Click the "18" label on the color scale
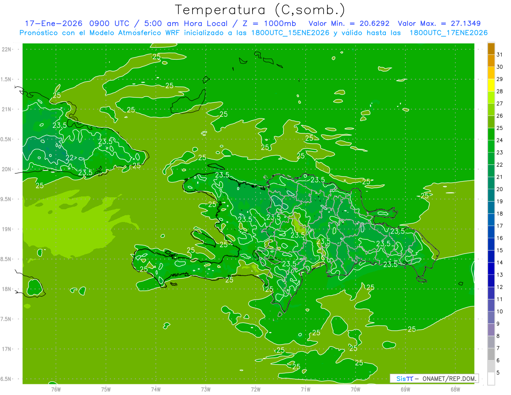Screen dimensions: 511x395 pos(500,213)
